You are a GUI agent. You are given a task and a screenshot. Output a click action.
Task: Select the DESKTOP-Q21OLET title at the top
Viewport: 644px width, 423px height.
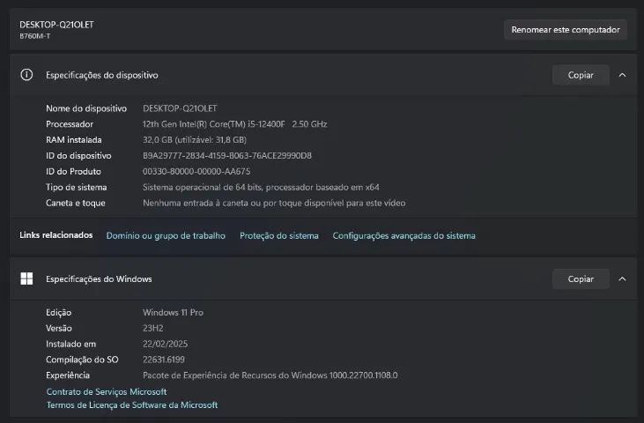(x=56, y=25)
